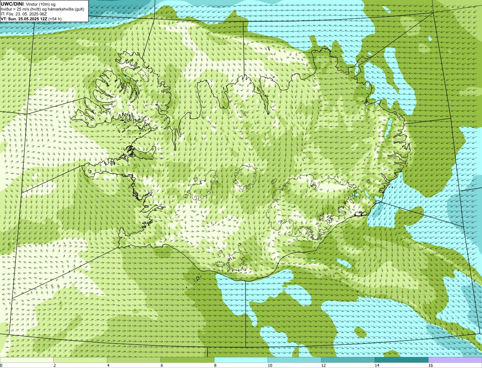Select the teal 12–14 m/s color swatch
The width and height of the screenshot is (482, 368).
point(348,360)
